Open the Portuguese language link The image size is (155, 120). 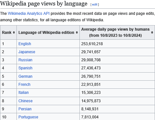28,117
